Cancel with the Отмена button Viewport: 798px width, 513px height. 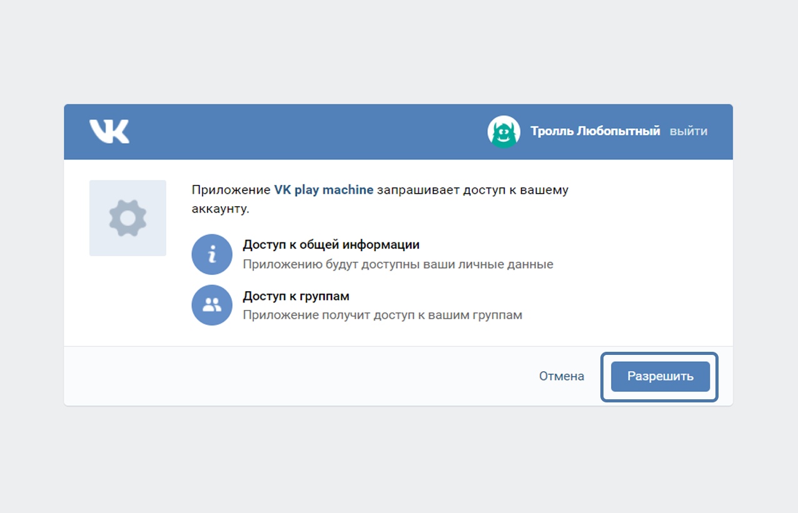click(562, 376)
